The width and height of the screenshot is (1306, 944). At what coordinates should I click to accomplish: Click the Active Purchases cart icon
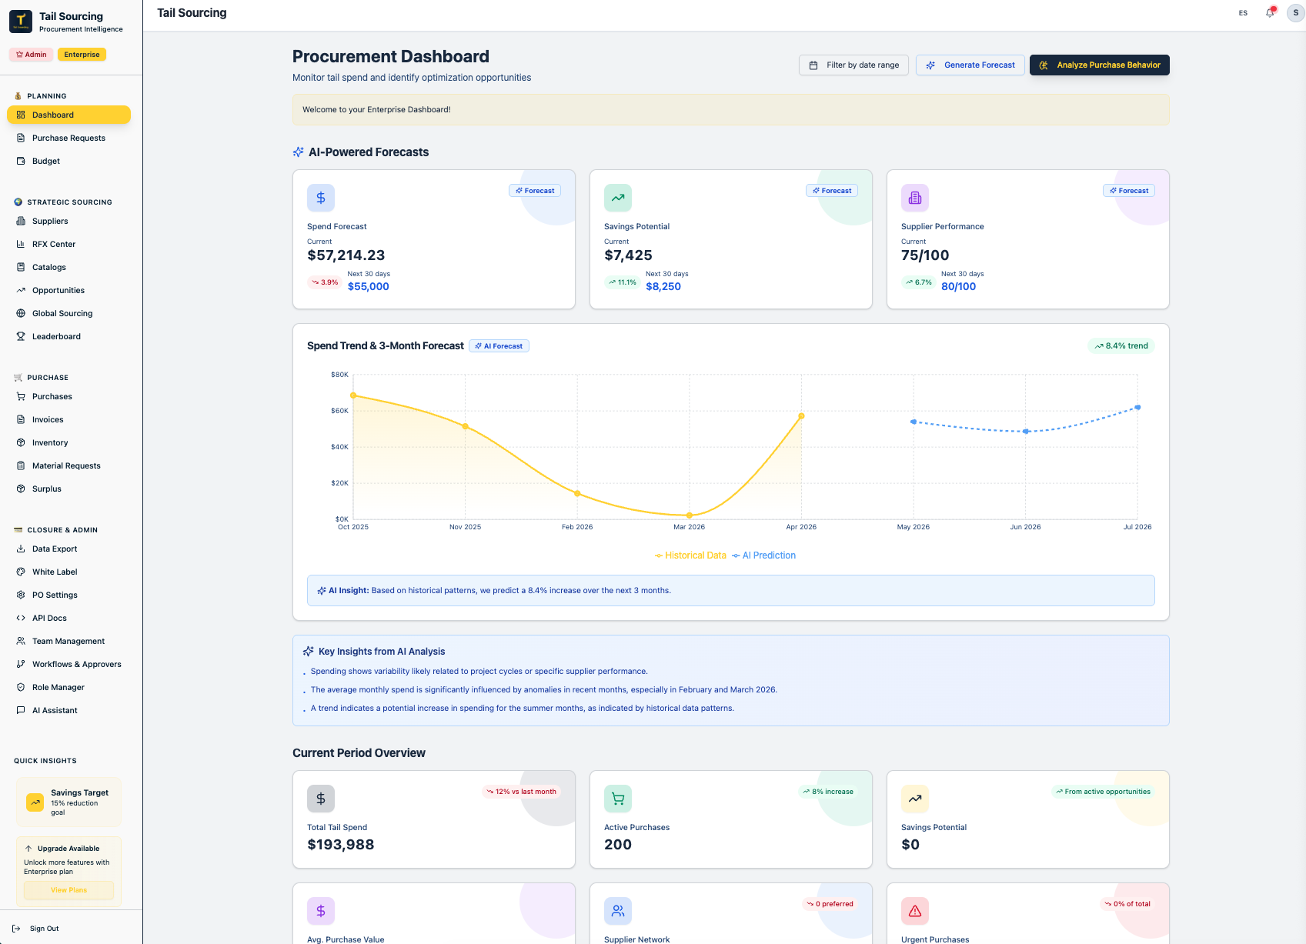click(618, 799)
